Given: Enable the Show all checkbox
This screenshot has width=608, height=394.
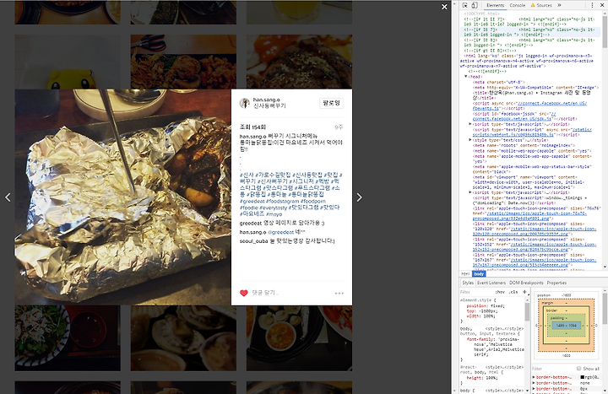Looking at the screenshot, I should 578,369.
